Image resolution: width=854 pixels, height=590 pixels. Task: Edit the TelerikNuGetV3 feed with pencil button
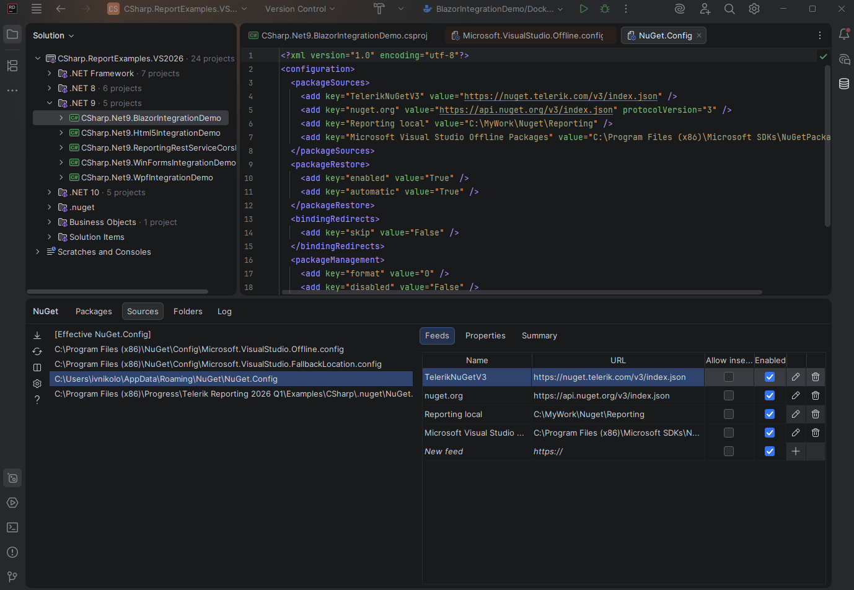click(x=795, y=377)
